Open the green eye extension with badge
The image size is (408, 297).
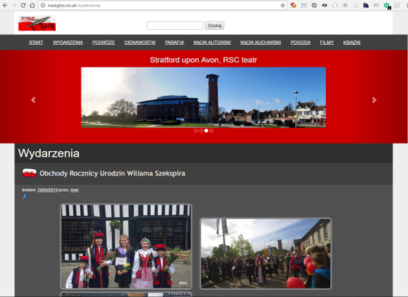coord(387,5)
